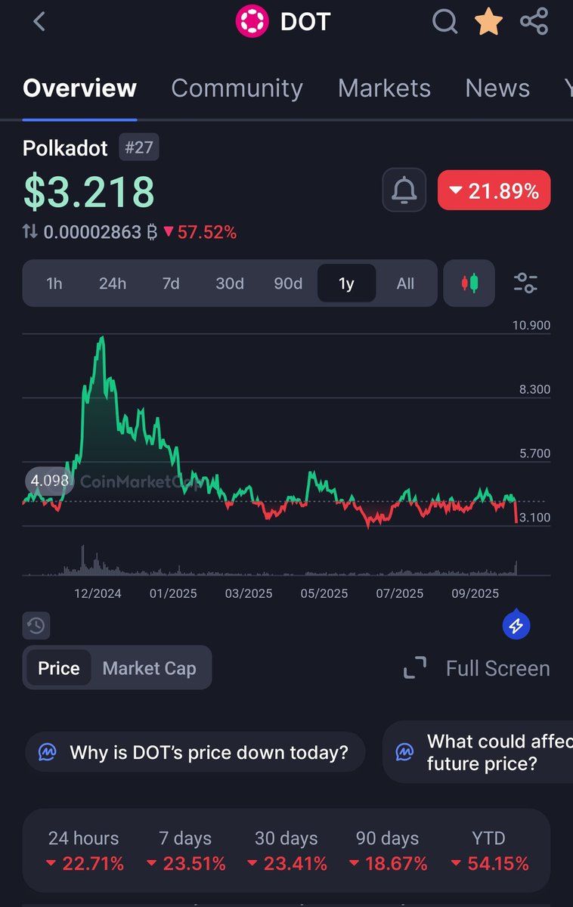Viewport: 573px width, 907px height.
Task: Select 1y chart timeframe
Action: coord(346,283)
